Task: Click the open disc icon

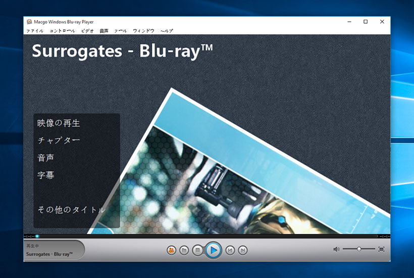Action: pyautogui.click(x=172, y=250)
